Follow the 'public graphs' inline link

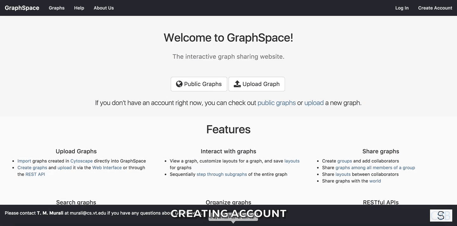coord(277,103)
